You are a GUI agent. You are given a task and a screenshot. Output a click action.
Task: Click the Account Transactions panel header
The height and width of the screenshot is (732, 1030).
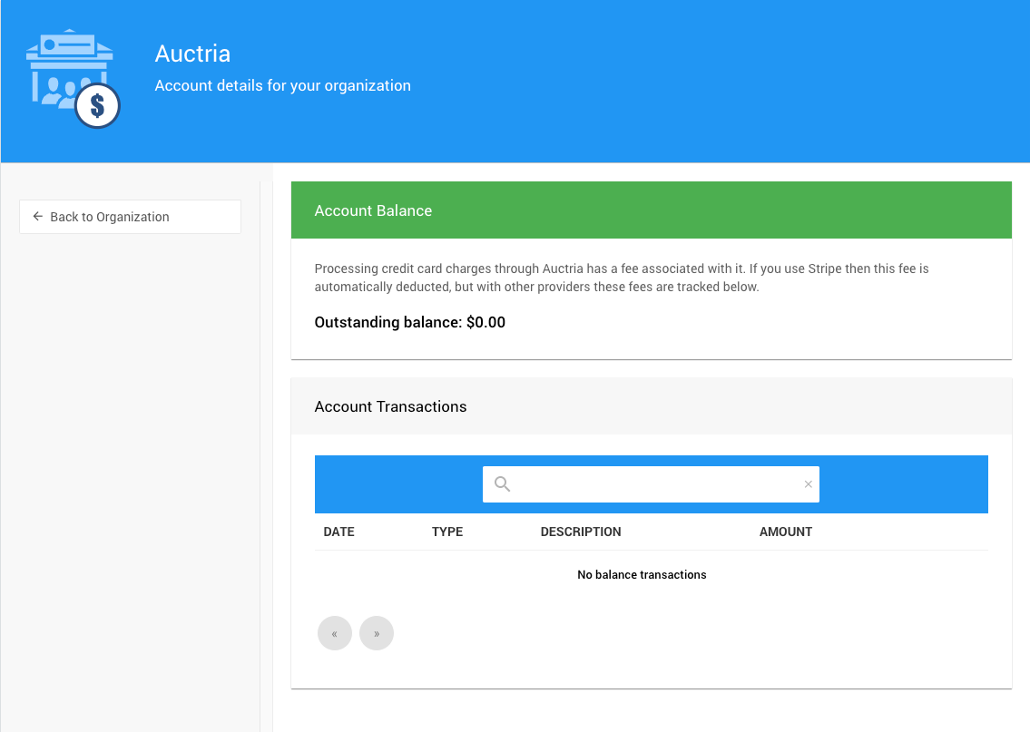pyautogui.click(x=651, y=406)
